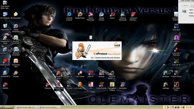Image resolution: width=194 pixels, height=109 pixels.
Task: Launch Astrobatics game shortcut
Action: tap(123, 86)
